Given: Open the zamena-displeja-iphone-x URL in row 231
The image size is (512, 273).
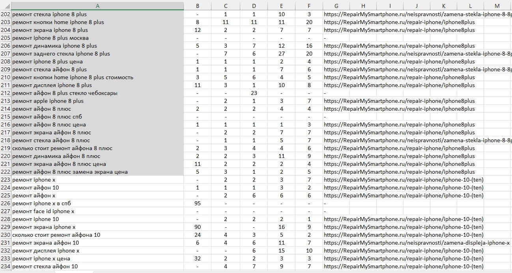Looking at the screenshot, I should click(417, 243).
